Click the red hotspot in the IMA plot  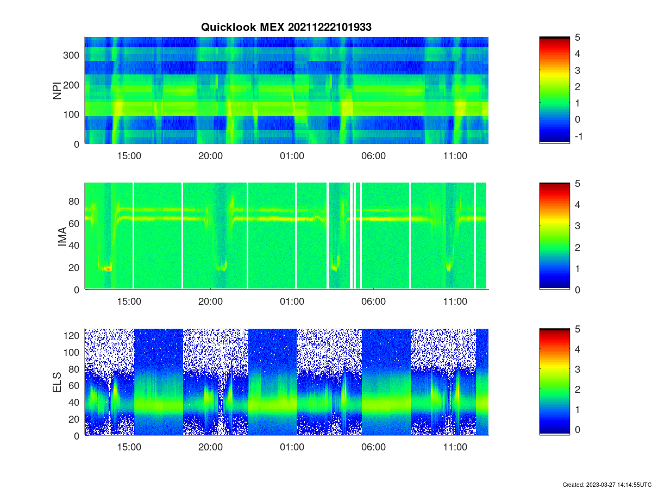pyautogui.click(x=108, y=268)
